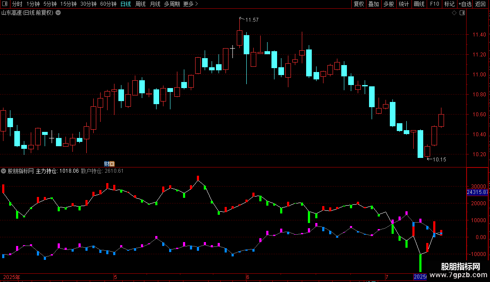Click the 11.40 price axis label
Screen dimensions: 490x282
[479, 35]
